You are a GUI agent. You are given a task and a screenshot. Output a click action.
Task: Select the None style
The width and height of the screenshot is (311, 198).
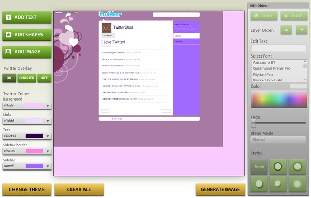(x=259, y=167)
